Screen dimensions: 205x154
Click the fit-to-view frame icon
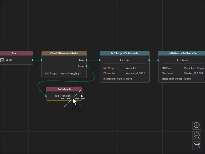(x=197, y=146)
